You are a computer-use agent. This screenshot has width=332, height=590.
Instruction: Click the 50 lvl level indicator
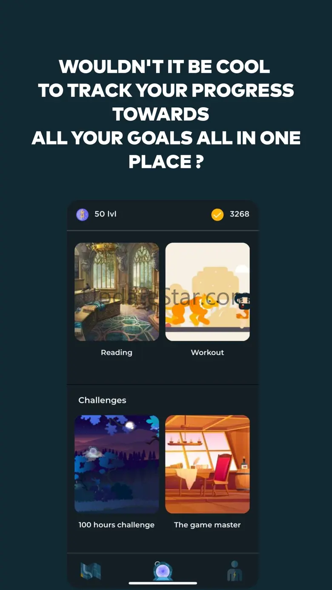click(105, 214)
